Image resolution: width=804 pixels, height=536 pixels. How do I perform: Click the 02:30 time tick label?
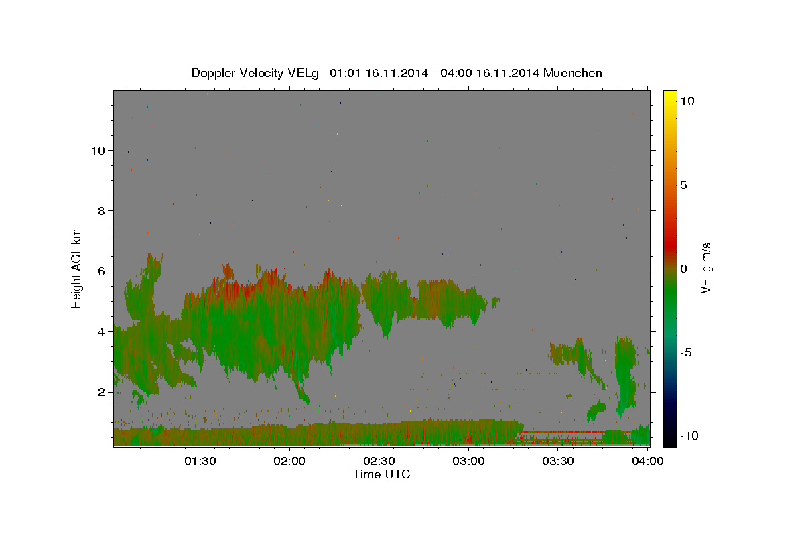(379, 461)
